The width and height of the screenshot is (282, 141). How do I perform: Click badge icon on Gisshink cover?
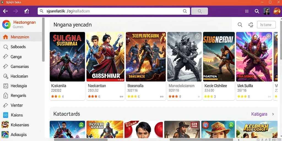pyautogui.click(x=120, y=36)
